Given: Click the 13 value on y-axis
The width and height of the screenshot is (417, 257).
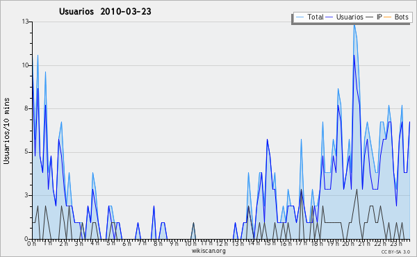Looking at the screenshot, I should click(25, 22).
